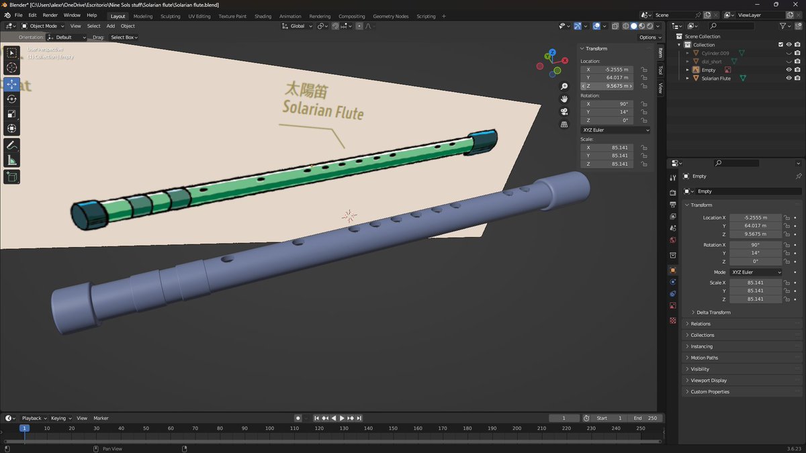Image resolution: width=806 pixels, height=453 pixels.
Task: Select the Select Box tool in the toolbar
Action: point(12,53)
